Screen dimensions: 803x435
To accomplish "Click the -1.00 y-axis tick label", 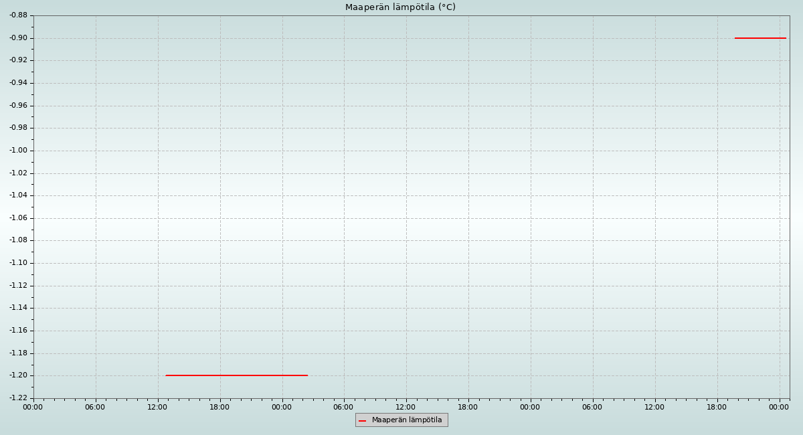I will pos(18,151).
